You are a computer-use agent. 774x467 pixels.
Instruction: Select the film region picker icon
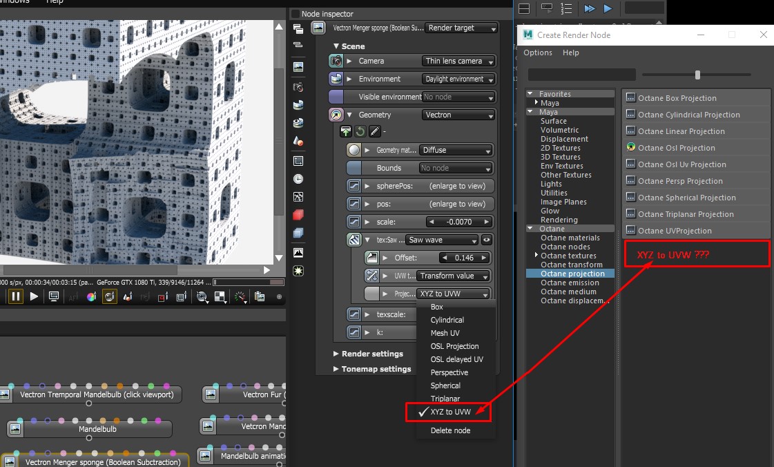tap(181, 296)
